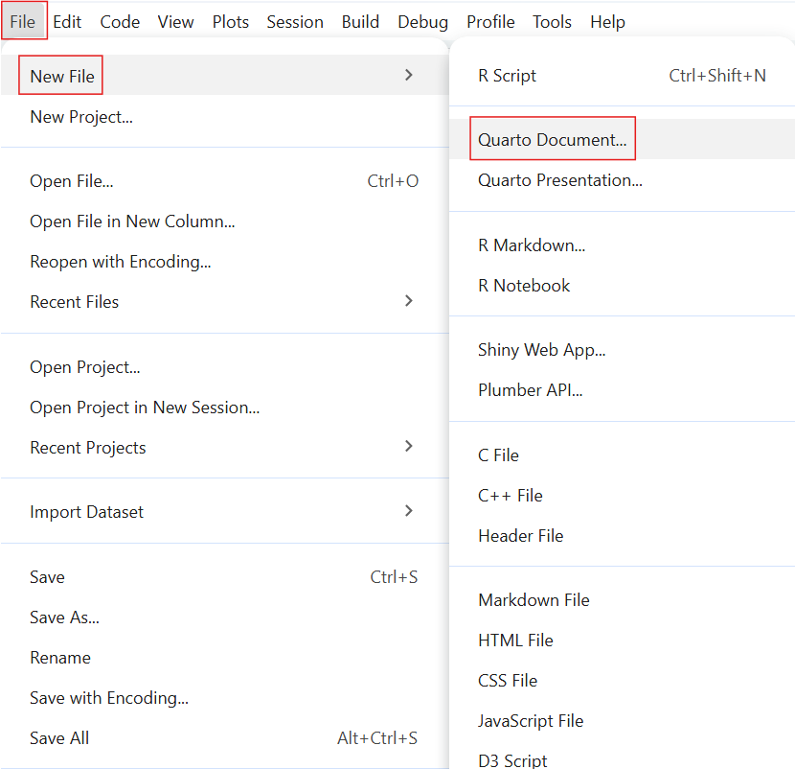Expand the Import Dataset submenu

86,511
